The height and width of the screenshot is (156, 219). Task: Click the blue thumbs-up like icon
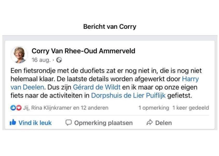(x=13, y=123)
